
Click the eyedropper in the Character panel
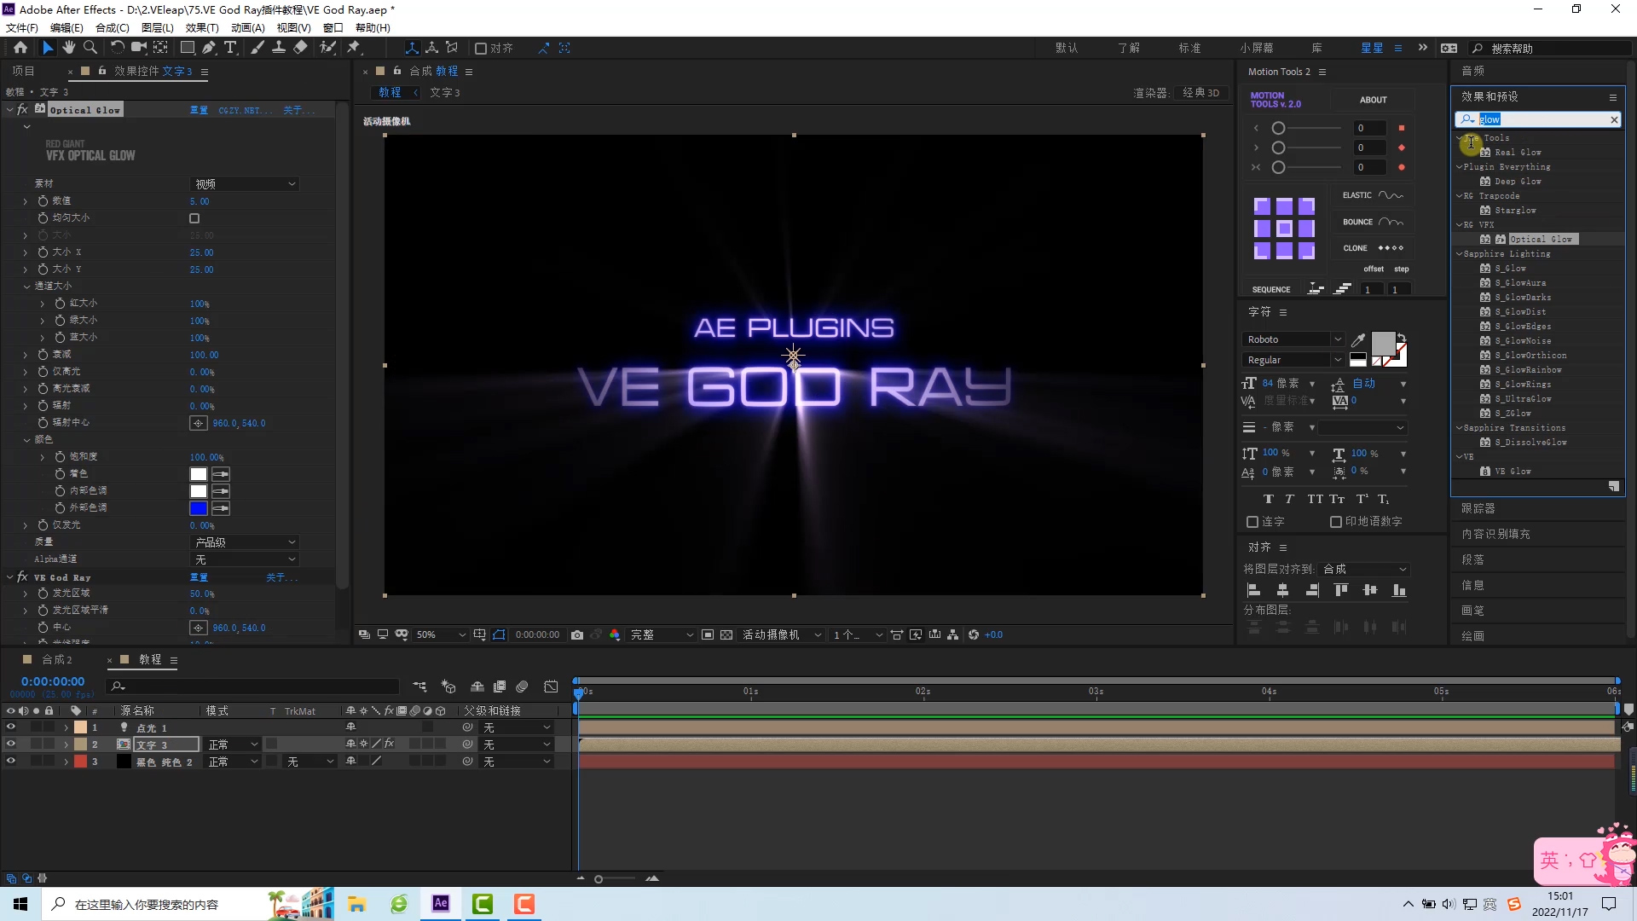point(1358,339)
